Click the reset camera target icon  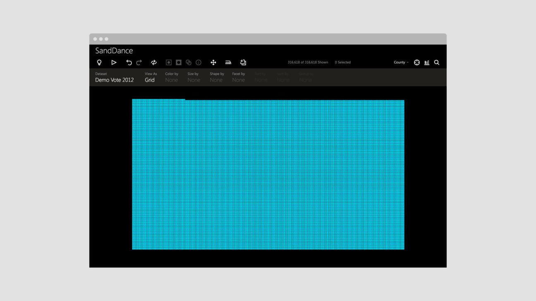pyautogui.click(x=417, y=62)
